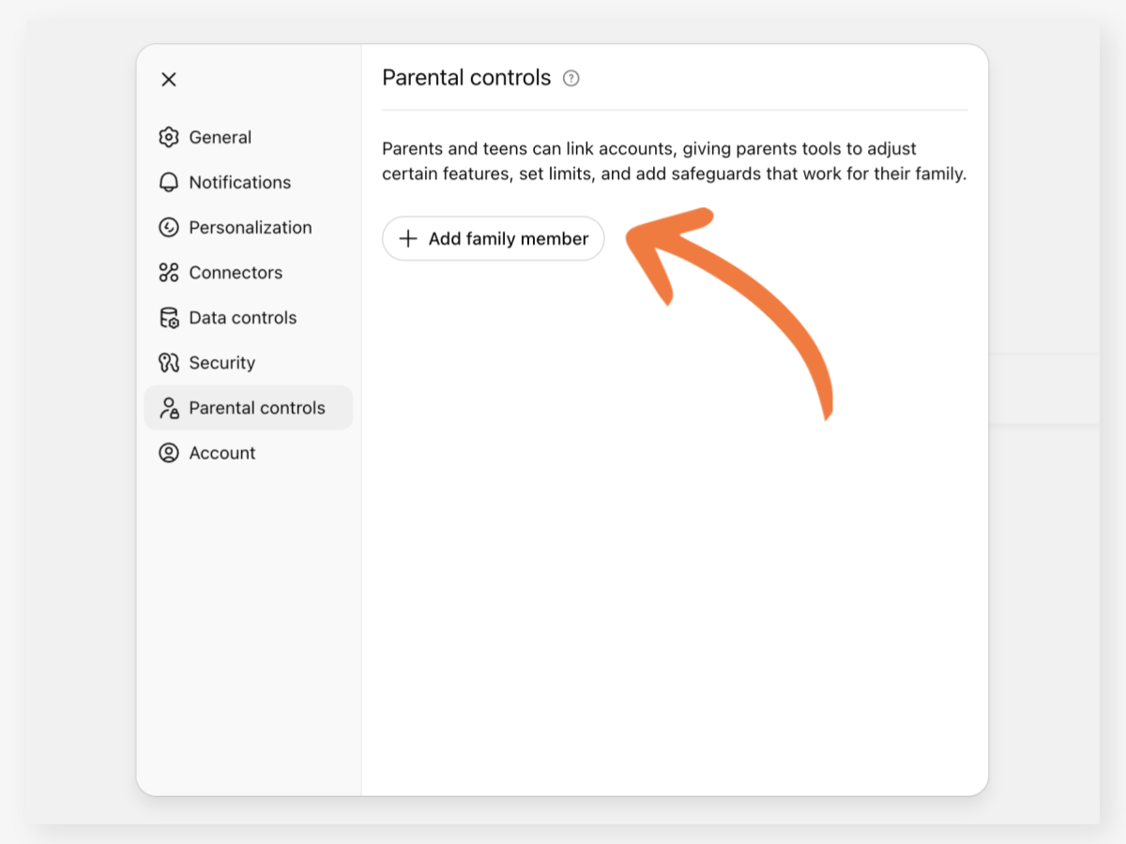Open the General settings tab
Viewport: 1126px width, 844px height.
tap(221, 137)
